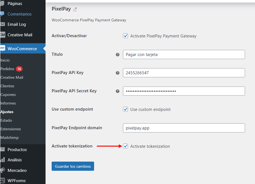Click the Título help question-mark icon
The image size is (255, 184).
117,55
